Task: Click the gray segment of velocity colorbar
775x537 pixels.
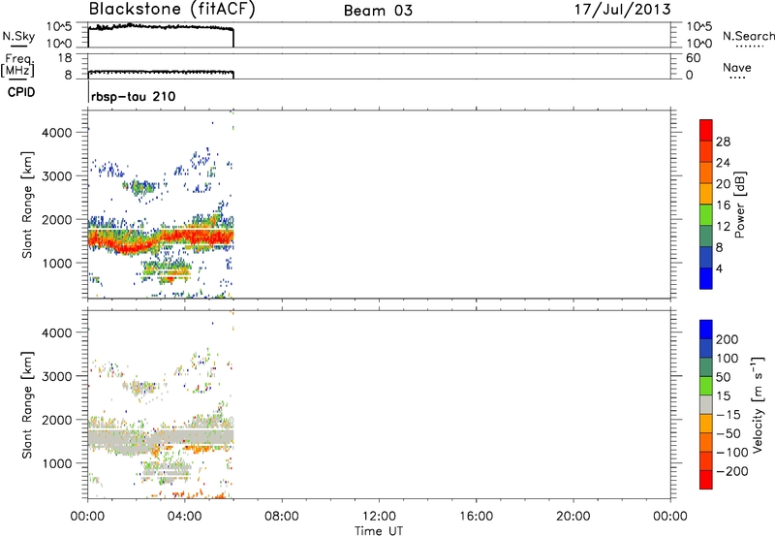Action: tap(706, 404)
